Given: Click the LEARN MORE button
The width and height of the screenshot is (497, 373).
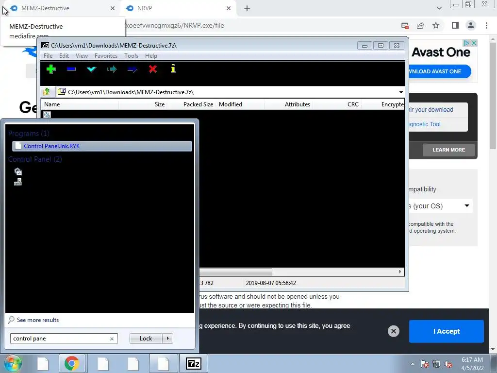Looking at the screenshot, I should tap(448, 150).
